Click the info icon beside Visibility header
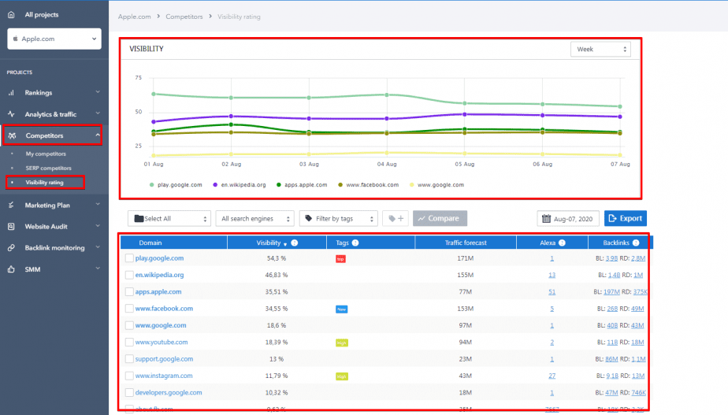This screenshot has width=728, height=415. [295, 243]
